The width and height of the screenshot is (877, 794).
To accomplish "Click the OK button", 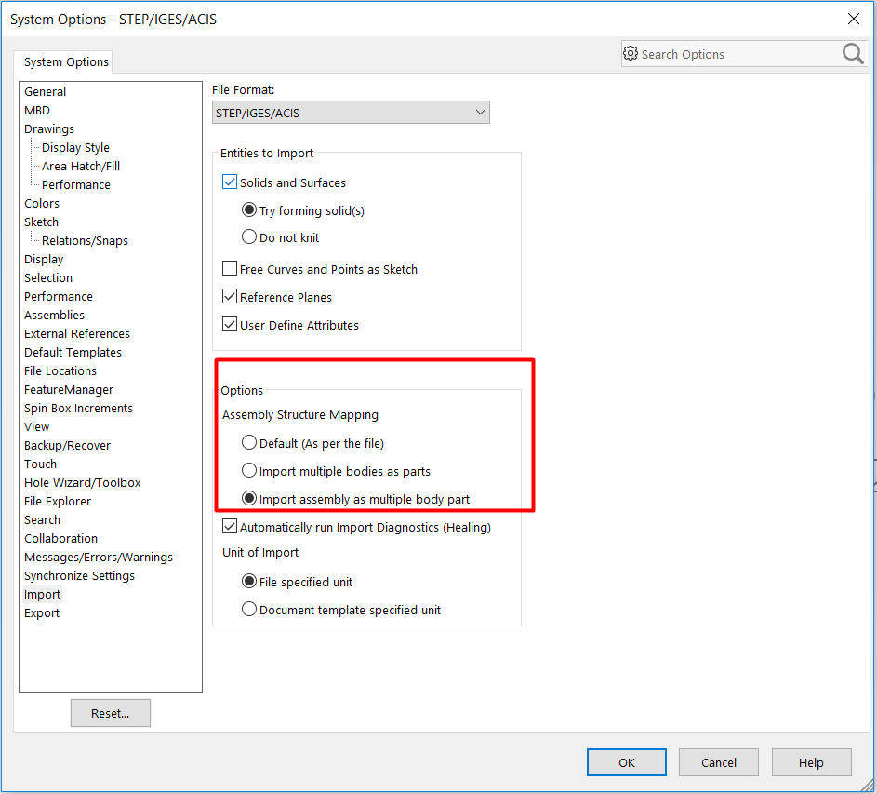I will 627,762.
